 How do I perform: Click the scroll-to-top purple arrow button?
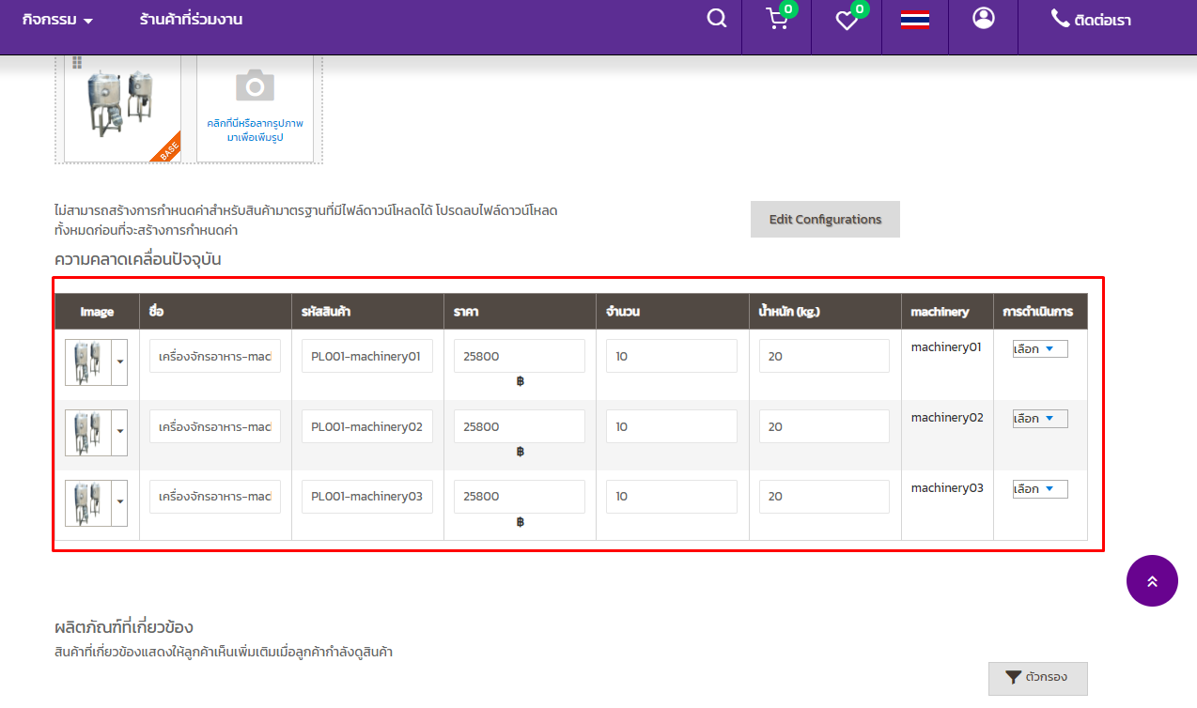tap(1152, 581)
